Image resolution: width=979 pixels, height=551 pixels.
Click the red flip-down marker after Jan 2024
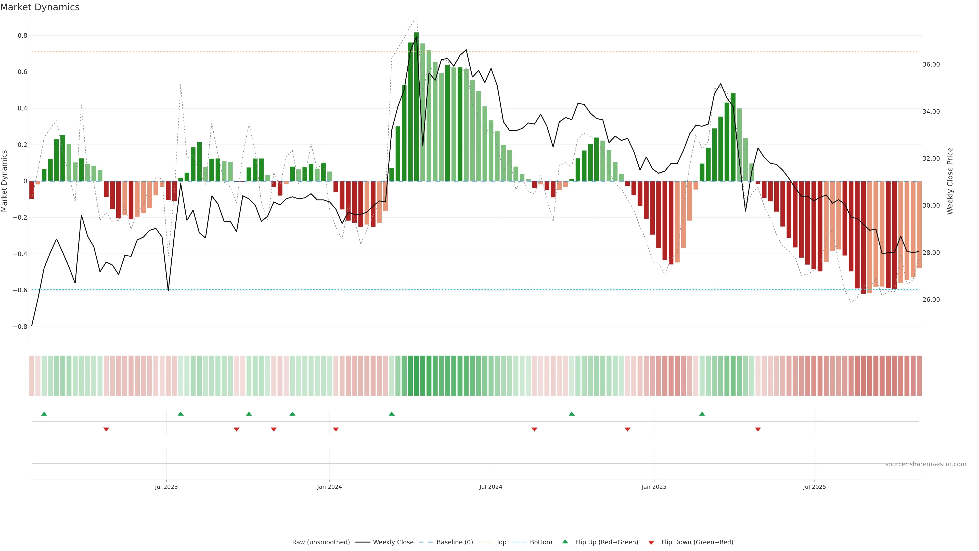coord(336,429)
